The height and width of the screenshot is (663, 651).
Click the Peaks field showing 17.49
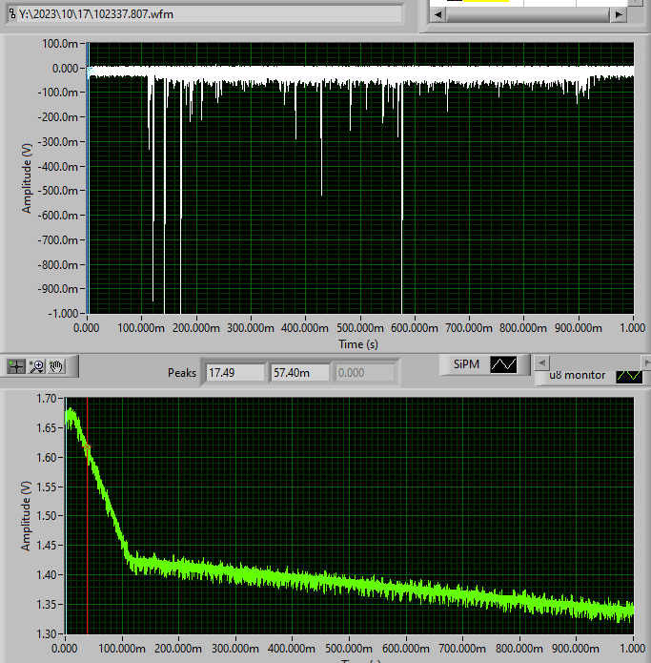pyautogui.click(x=234, y=373)
